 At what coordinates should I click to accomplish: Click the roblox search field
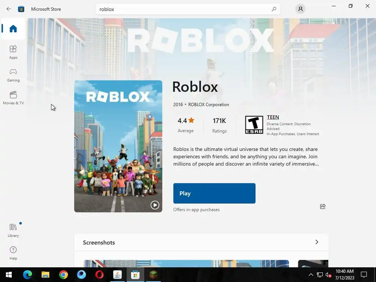188,9
